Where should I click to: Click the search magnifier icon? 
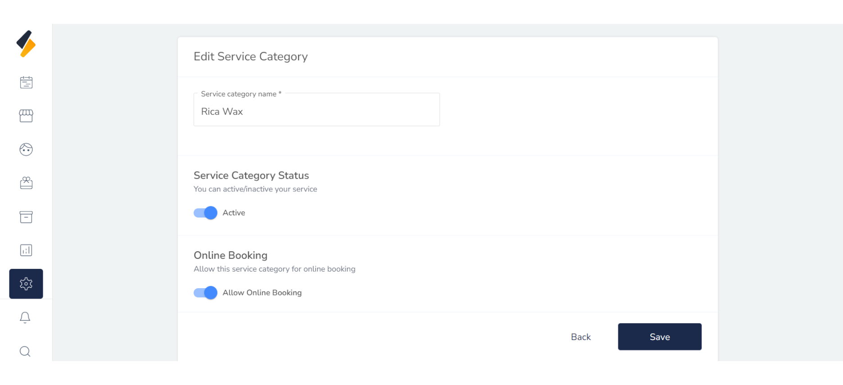pos(25,351)
